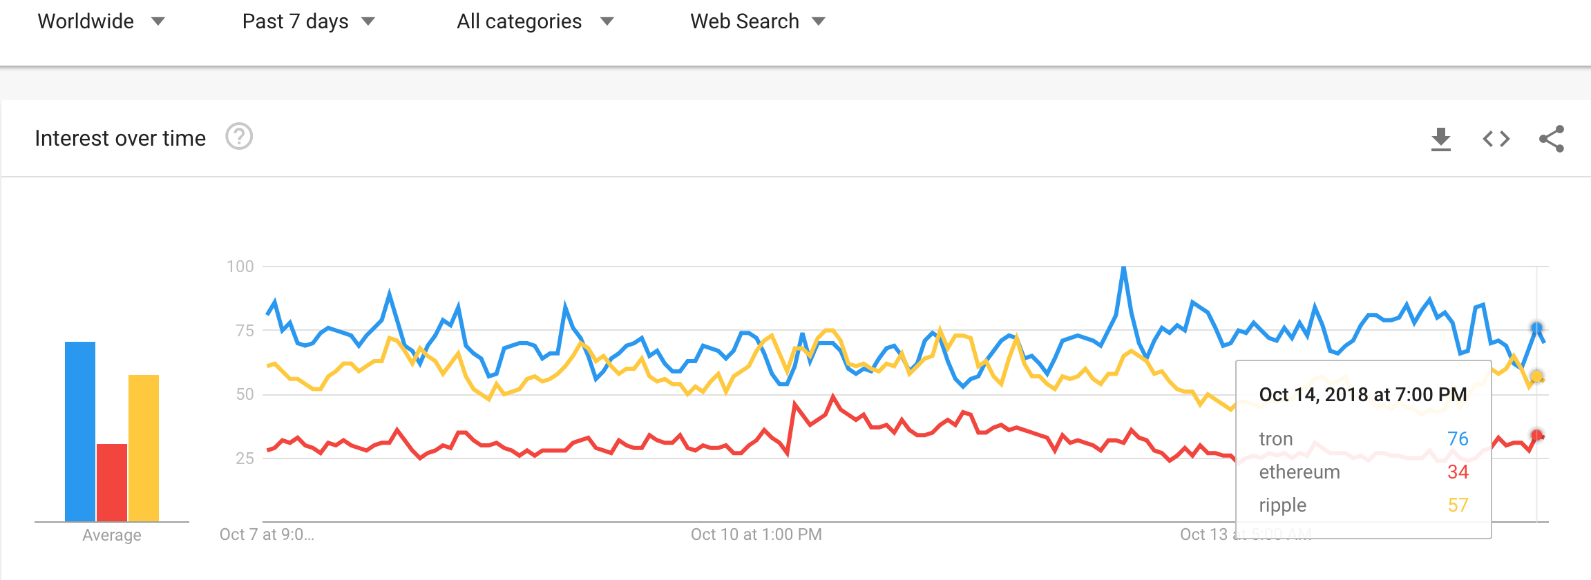This screenshot has width=1591, height=580.
Task: Click the yellow ripple data point marker
Action: [x=1536, y=376]
